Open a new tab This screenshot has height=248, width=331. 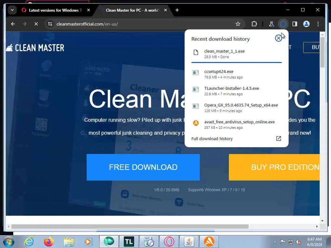(x=177, y=10)
